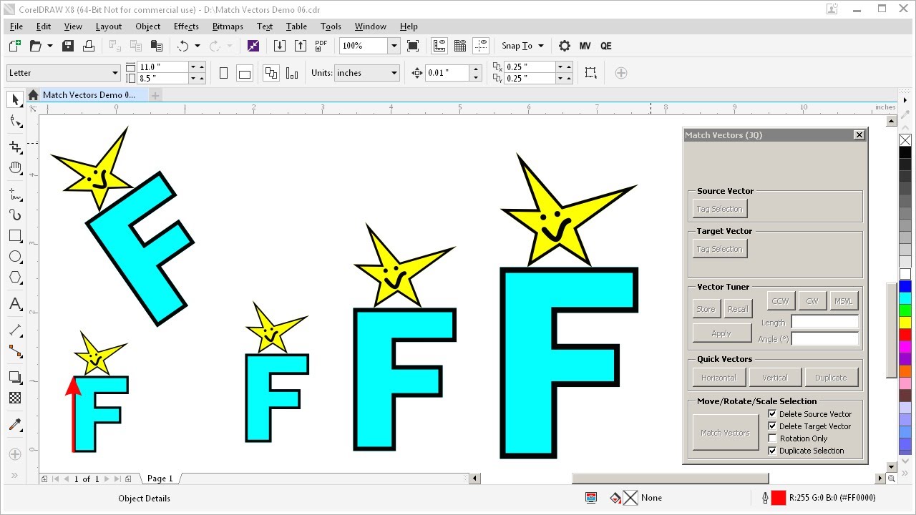The height and width of the screenshot is (515, 916).
Task: Toggle show guidelines button
Action: point(481,46)
